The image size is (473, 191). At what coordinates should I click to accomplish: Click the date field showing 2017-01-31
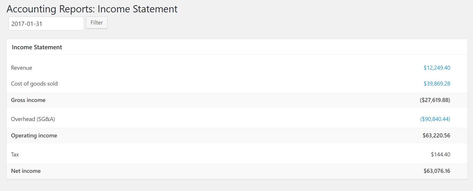coord(46,24)
